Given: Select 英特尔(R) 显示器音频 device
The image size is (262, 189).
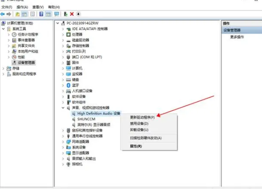Looking at the screenshot, I should (x=94, y=125).
